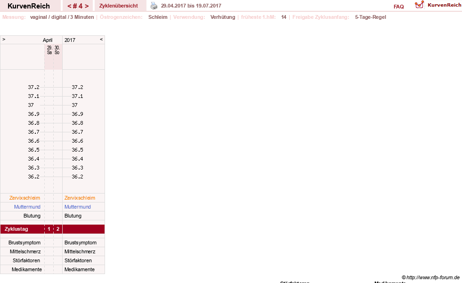Click the left Muttermund label
Screen dimensions: 462x283
point(27,207)
